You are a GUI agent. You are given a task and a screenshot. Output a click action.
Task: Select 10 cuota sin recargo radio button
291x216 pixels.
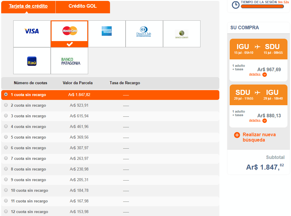click(x=6, y=190)
